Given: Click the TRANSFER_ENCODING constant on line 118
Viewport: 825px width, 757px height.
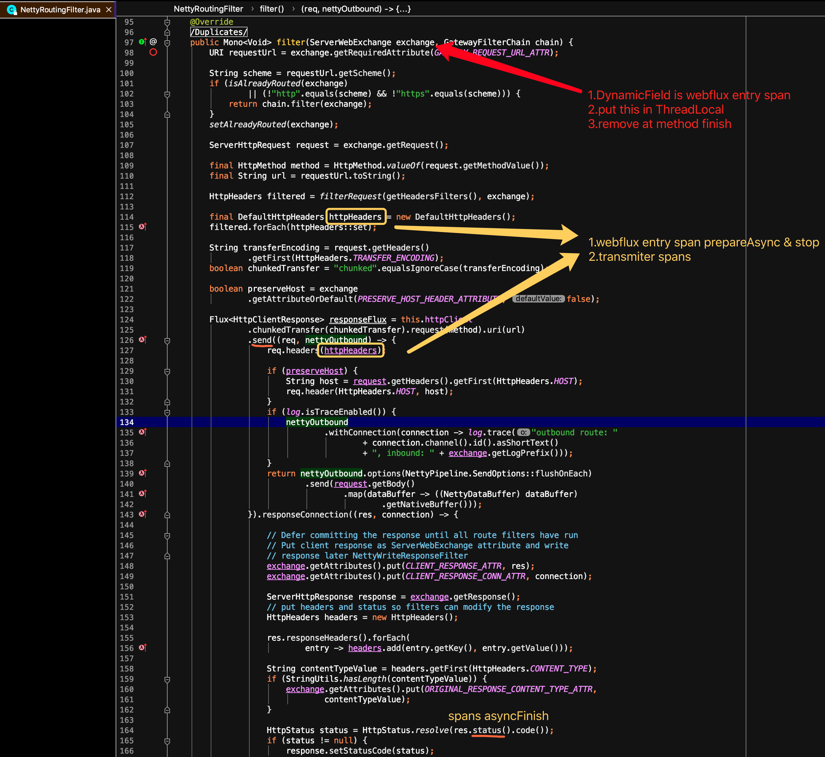Looking at the screenshot, I should click(393, 258).
